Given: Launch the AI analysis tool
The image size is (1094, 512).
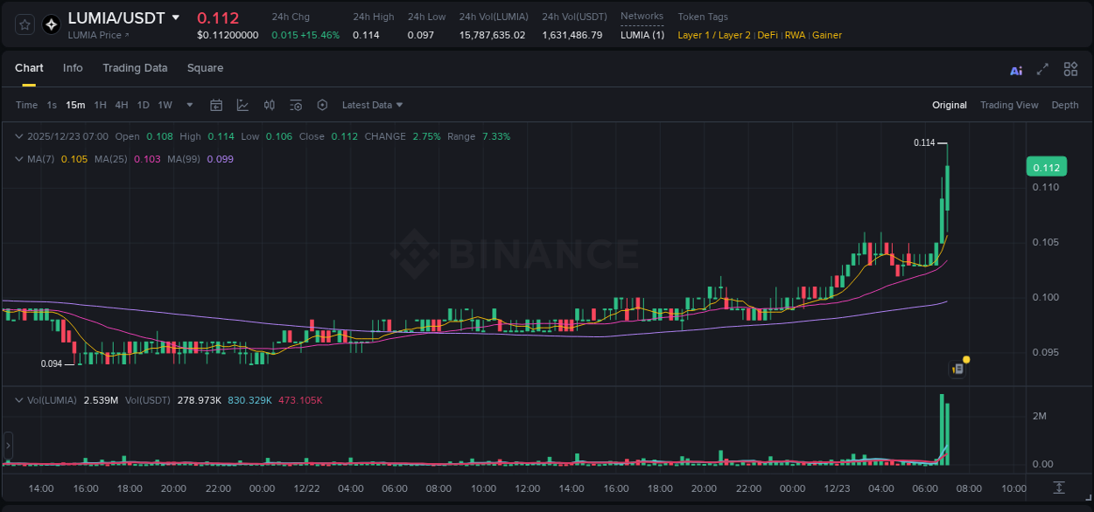Looking at the screenshot, I should pos(1016,70).
